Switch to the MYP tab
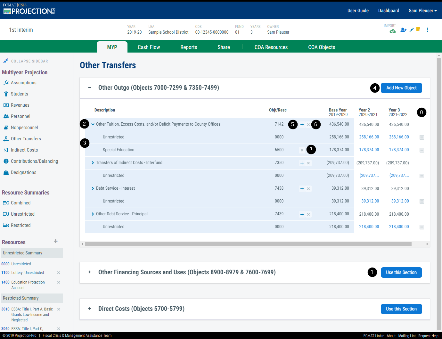The width and height of the screenshot is (442, 339). (112, 47)
